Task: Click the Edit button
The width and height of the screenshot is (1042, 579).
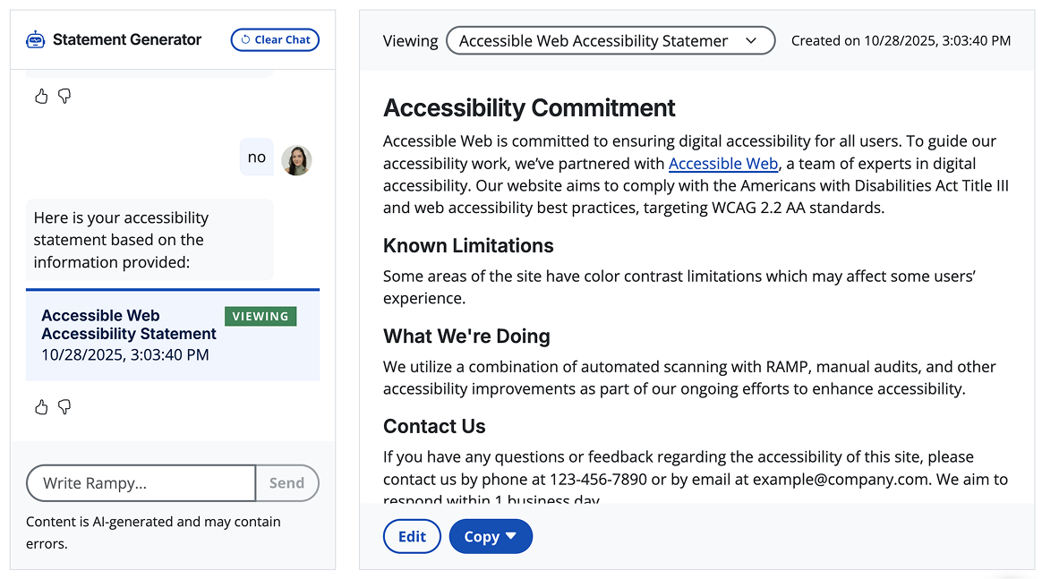Action: [412, 536]
